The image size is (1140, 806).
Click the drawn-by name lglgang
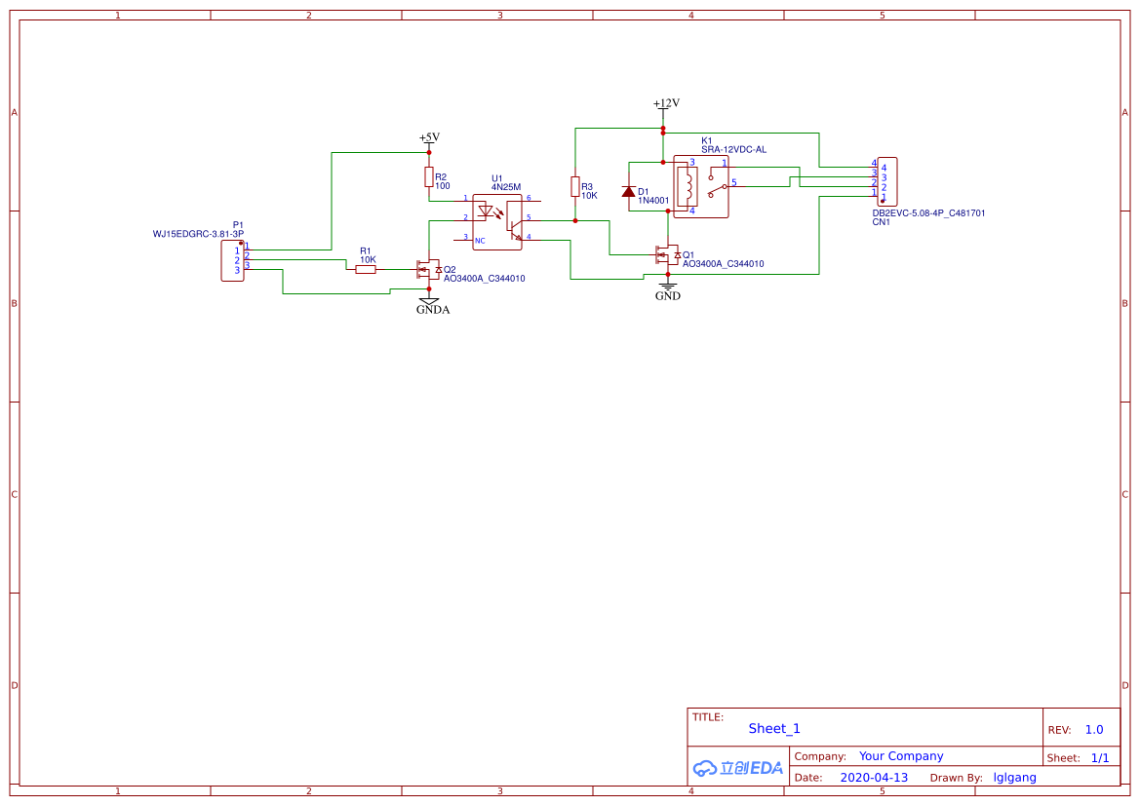click(x=1015, y=777)
